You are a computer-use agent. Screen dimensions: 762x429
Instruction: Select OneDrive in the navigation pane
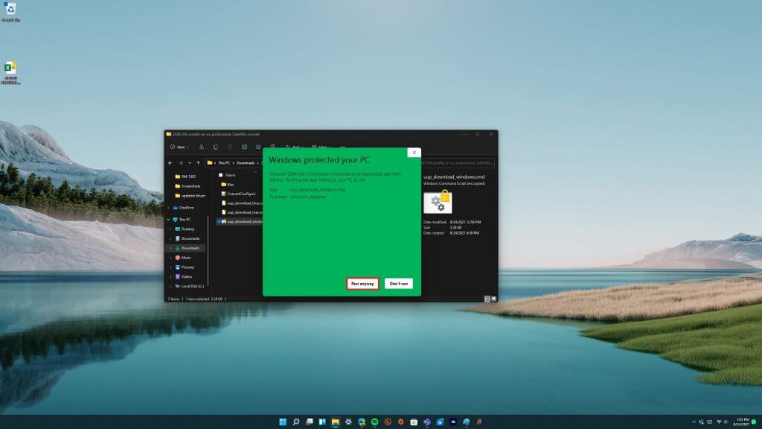[183, 208]
